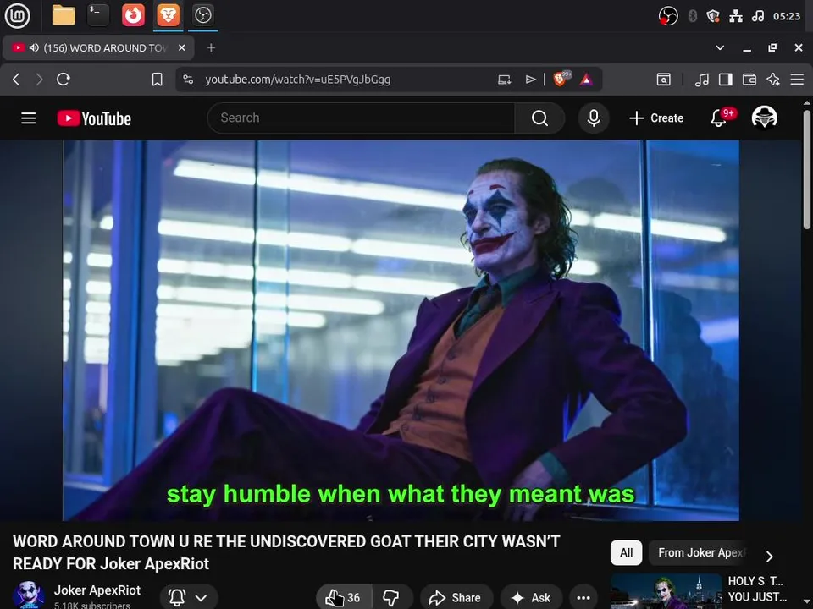
Task: Click the send arrow icon in the address bar
Action: pos(530,80)
